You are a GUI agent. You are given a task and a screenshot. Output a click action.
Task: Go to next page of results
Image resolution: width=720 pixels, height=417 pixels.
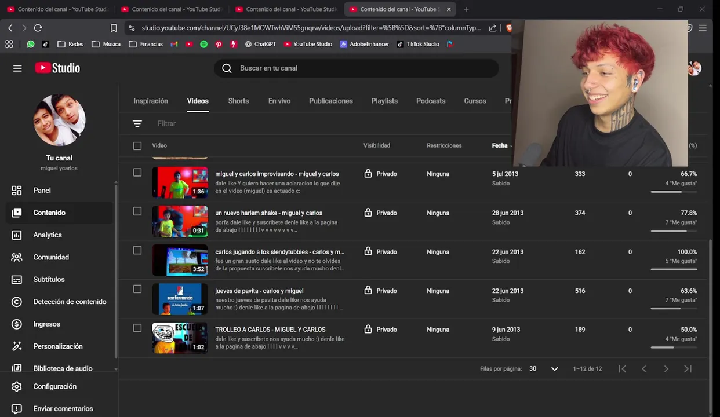click(666, 369)
